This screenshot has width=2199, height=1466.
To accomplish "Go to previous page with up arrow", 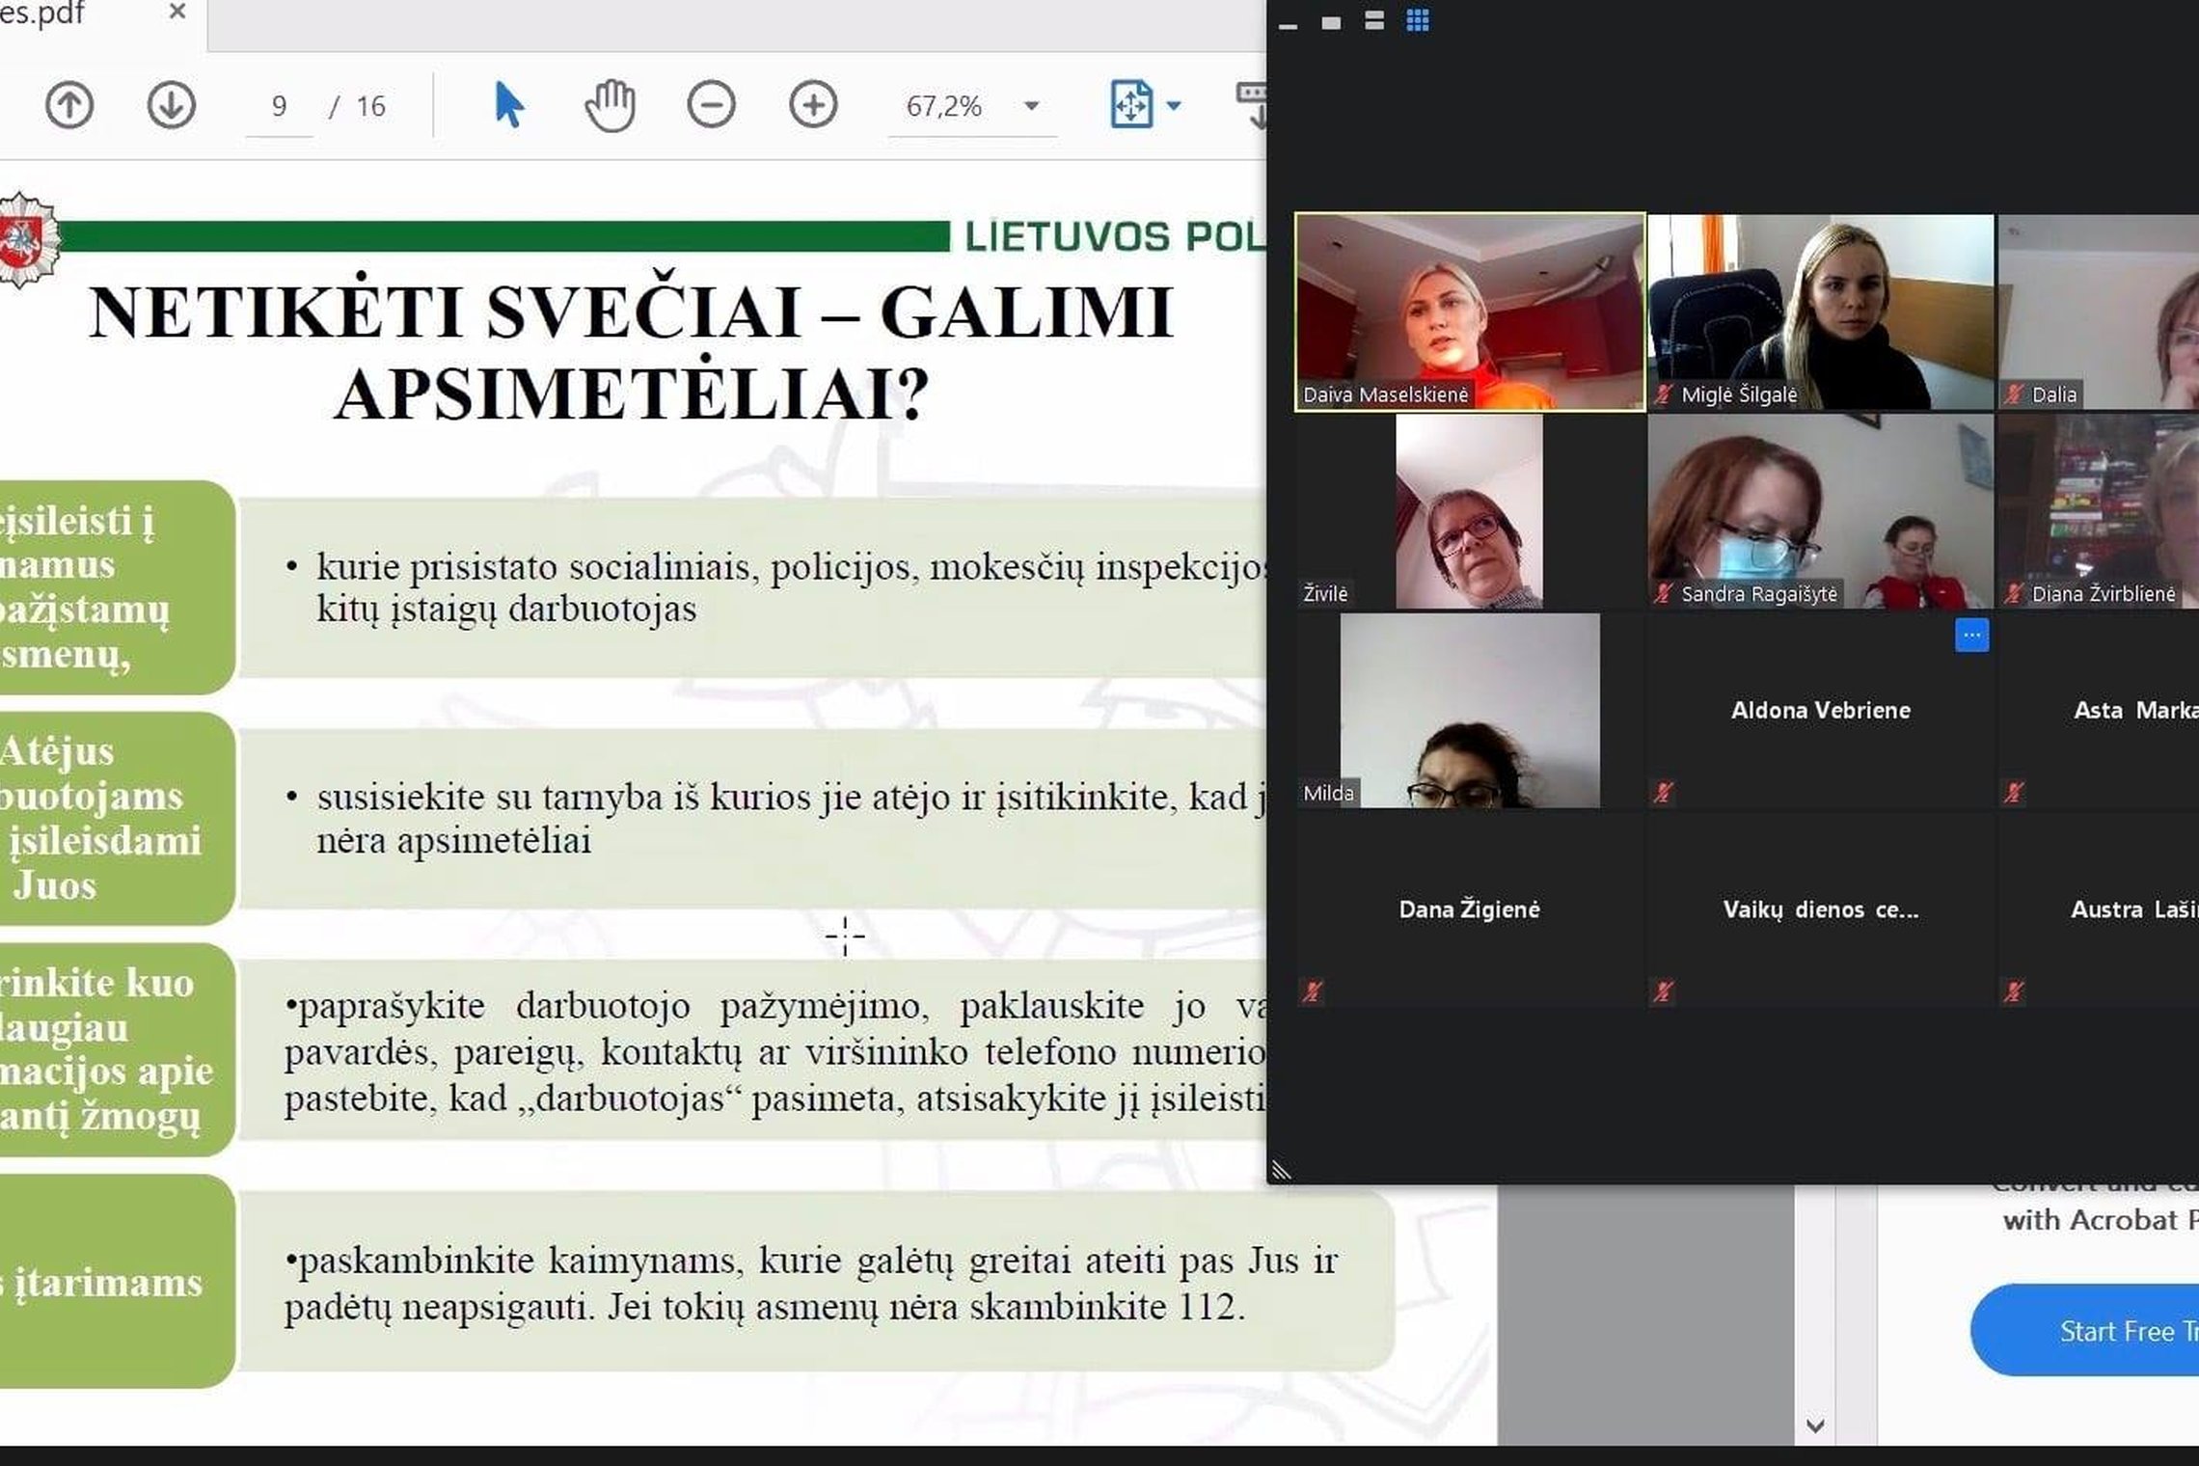I will point(69,105).
